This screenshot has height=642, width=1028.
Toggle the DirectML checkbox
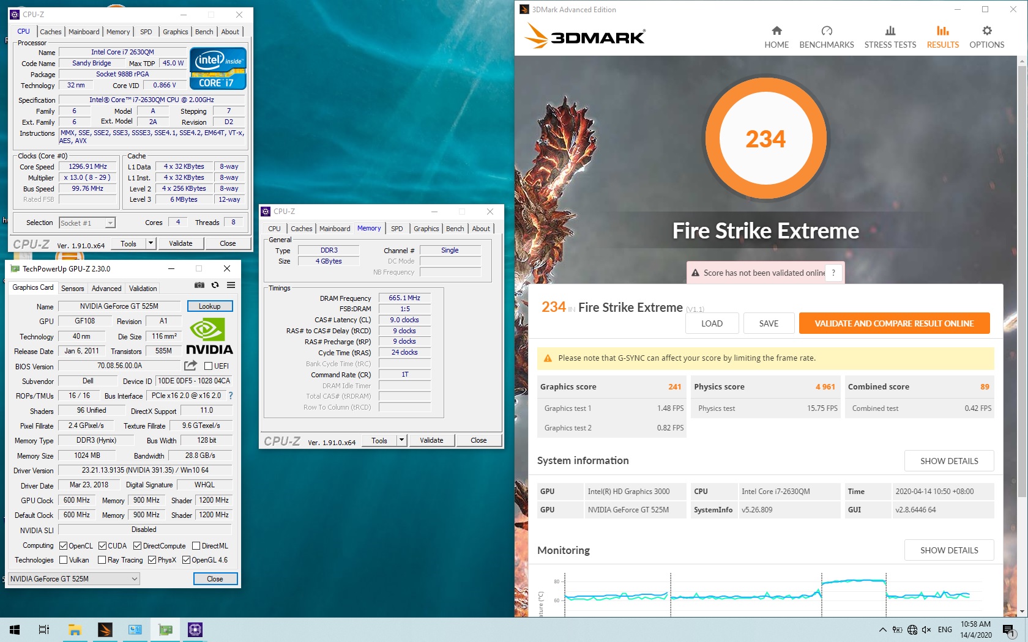[x=196, y=545]
